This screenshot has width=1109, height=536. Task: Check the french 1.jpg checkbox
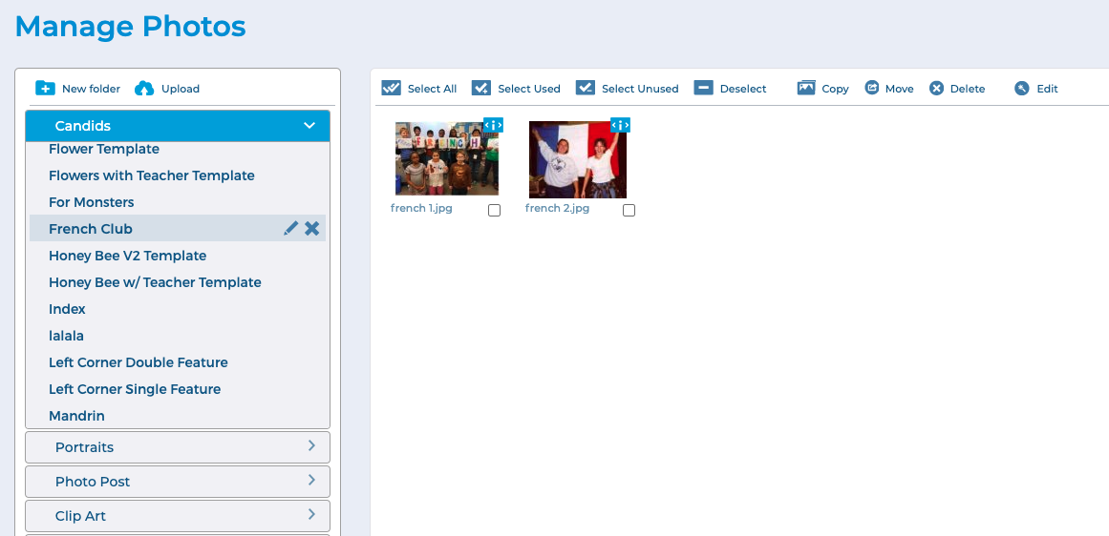(x=494, y=211)
